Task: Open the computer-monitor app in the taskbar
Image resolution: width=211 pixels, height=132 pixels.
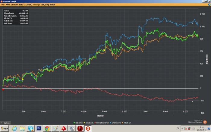Action: [x=72, y=128]
